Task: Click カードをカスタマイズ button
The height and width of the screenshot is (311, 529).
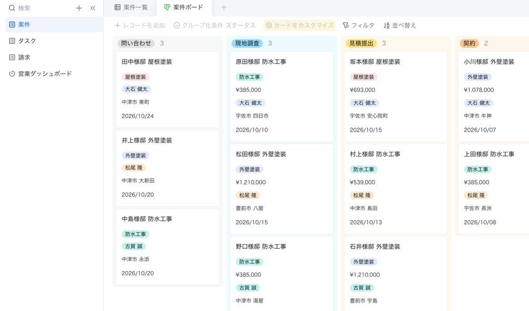Action: click(300, 25)
